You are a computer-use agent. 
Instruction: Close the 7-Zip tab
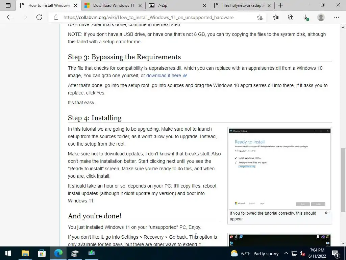204,5
